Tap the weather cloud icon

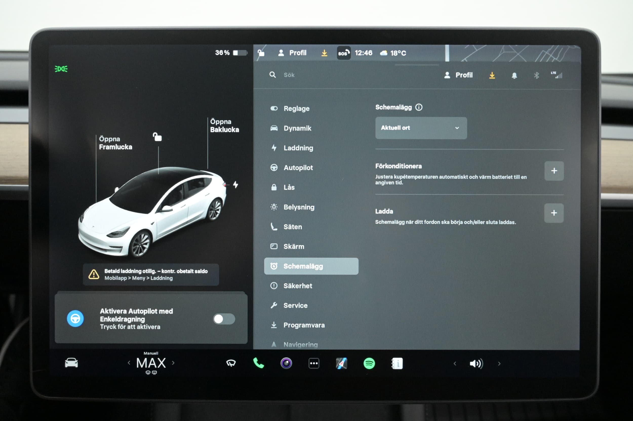[384, 53]
